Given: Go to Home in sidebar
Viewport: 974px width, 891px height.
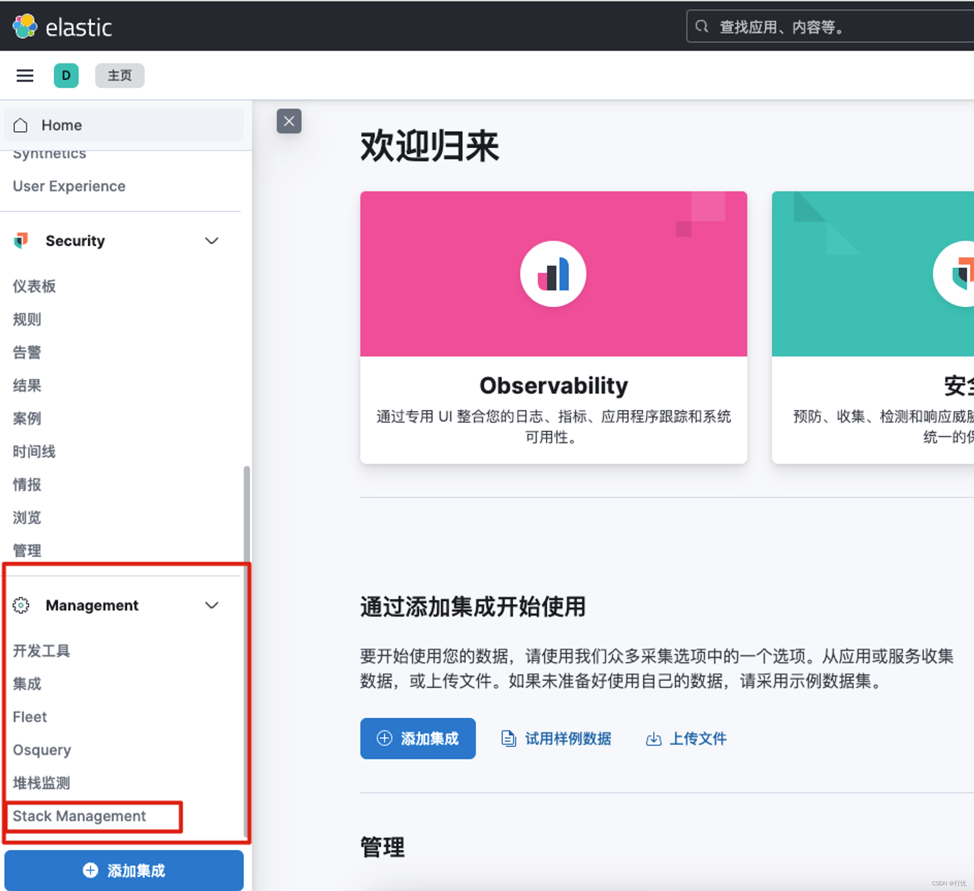Looking at the screenshot, I should (x=124, y=125).
